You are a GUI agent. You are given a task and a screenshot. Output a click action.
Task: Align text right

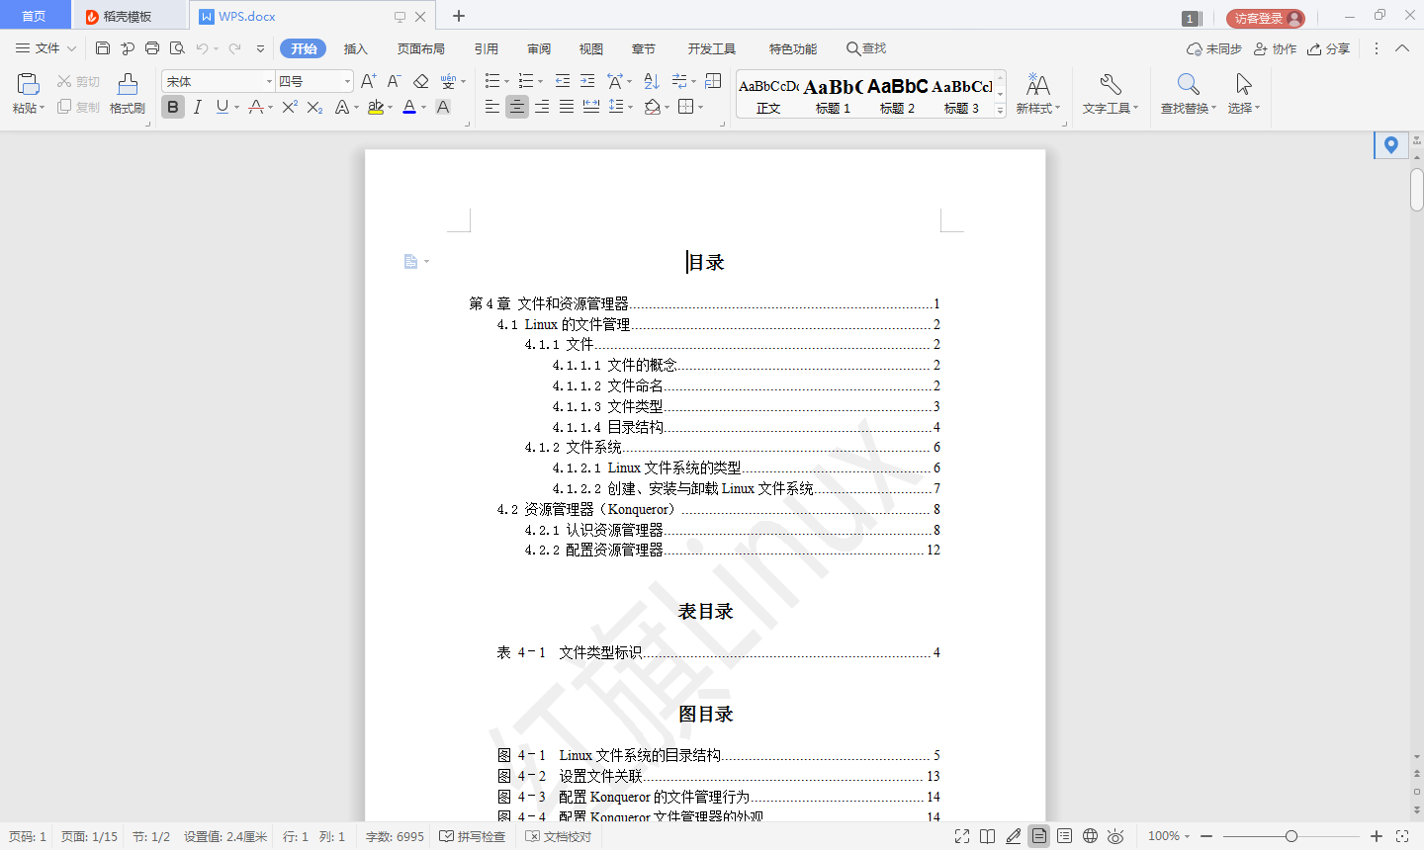point(542,107)
